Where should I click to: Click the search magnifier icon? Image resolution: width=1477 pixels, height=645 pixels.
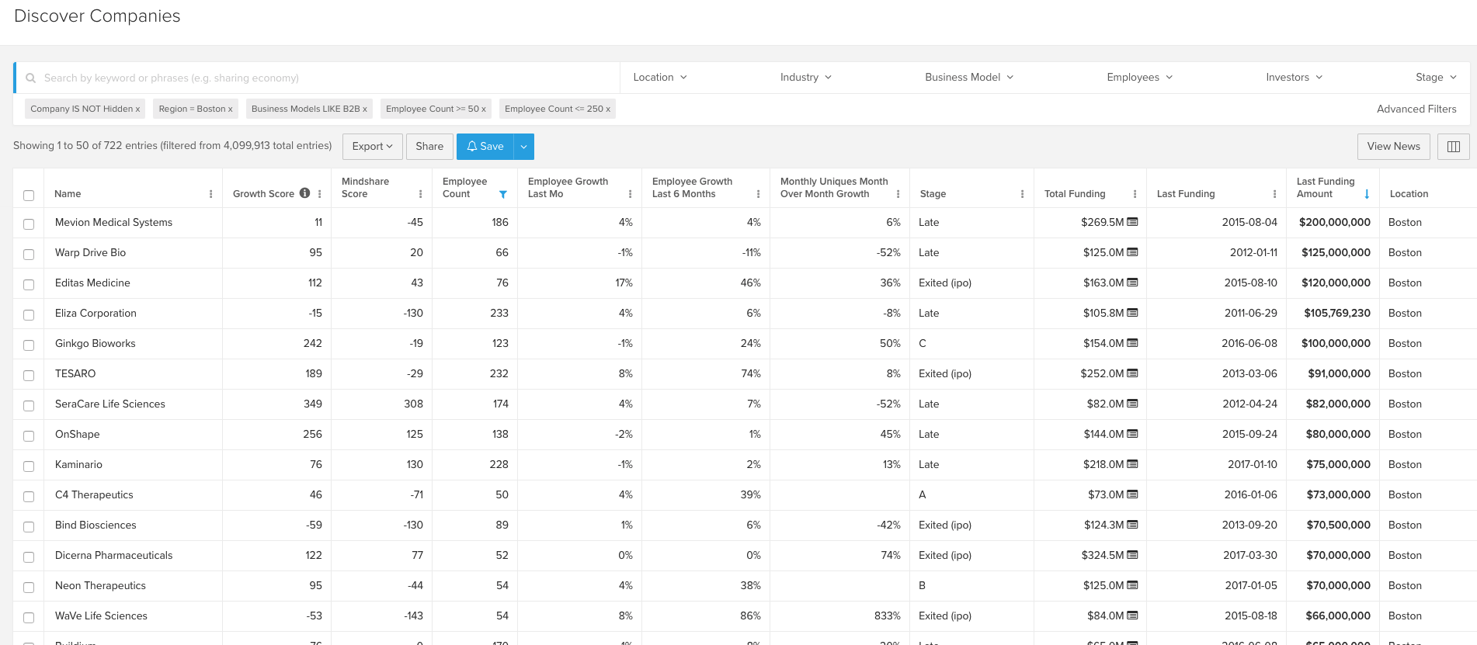[x=31, y=78]
